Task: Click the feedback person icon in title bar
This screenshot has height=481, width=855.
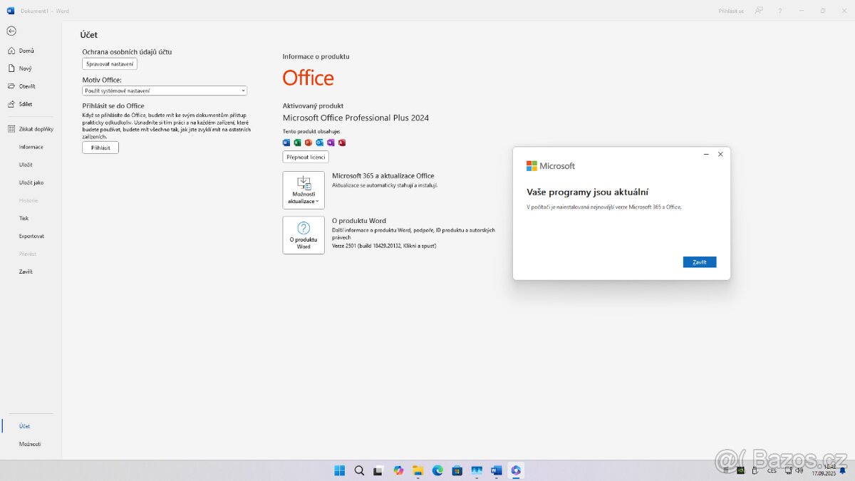Action: coord(759,11)
